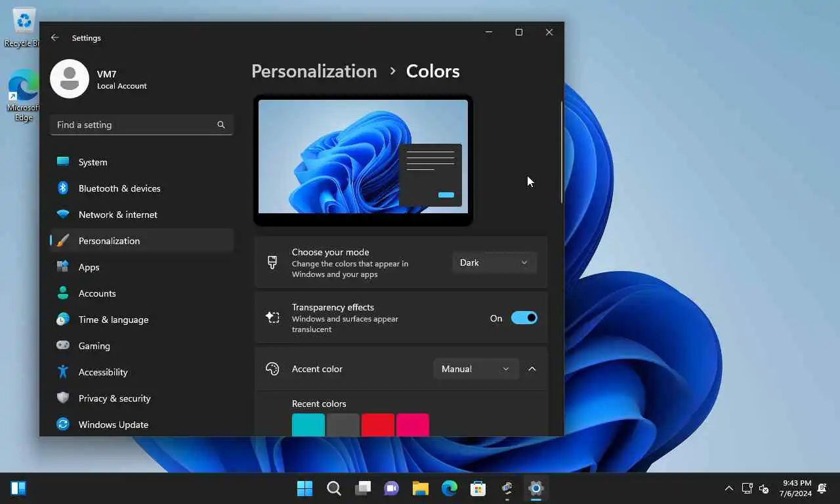Open the Choose your mode Dark dropdown
The image size is (840, 504).
pyautogui.click(x=494, y=262)
